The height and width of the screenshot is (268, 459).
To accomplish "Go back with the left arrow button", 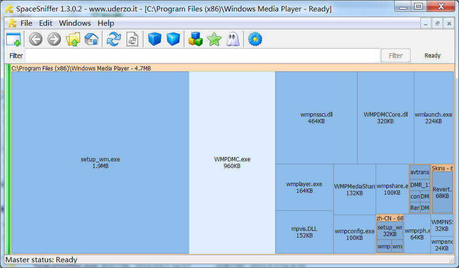I will 36,39.
